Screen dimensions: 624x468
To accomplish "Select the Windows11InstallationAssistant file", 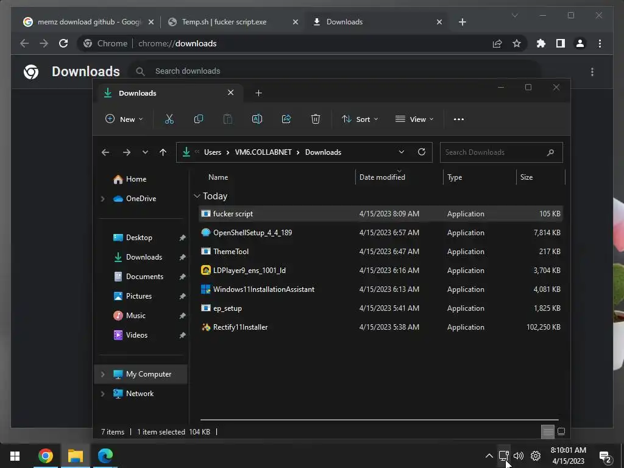I will pyautogui.click(x=380, y=289).
